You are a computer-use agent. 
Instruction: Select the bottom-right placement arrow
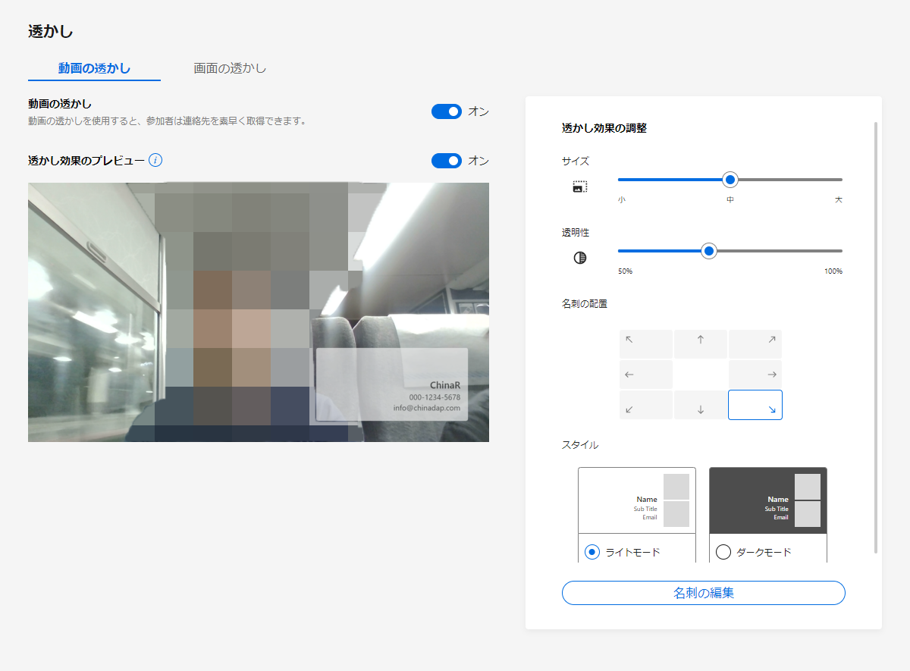tap(755, 405)
